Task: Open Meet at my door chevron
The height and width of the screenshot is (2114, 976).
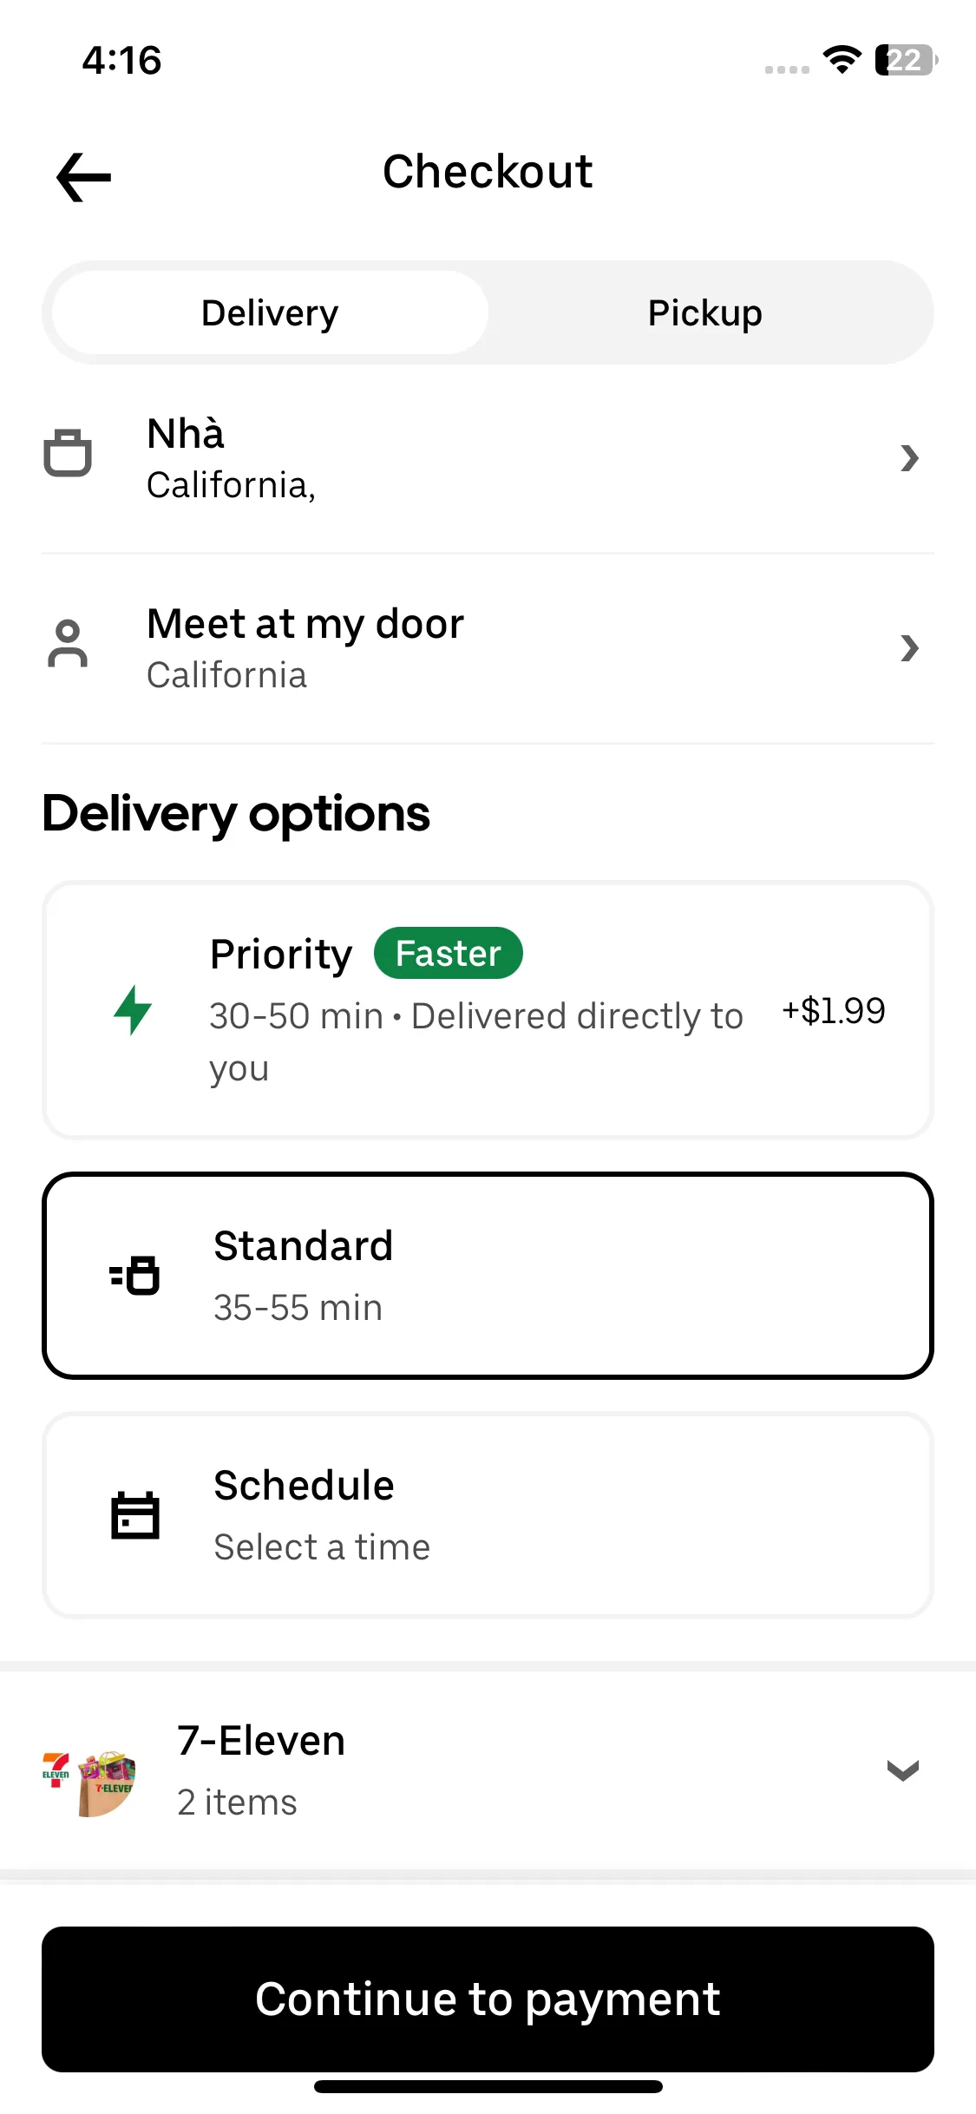Action: [x=909, y=647]
